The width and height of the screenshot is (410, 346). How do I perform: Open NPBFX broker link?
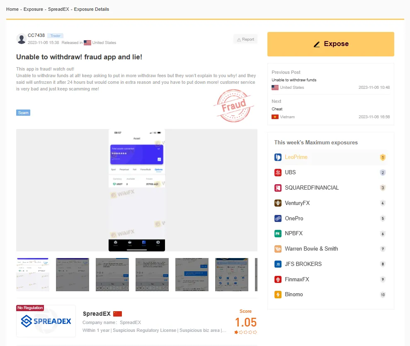pos(294,233)
